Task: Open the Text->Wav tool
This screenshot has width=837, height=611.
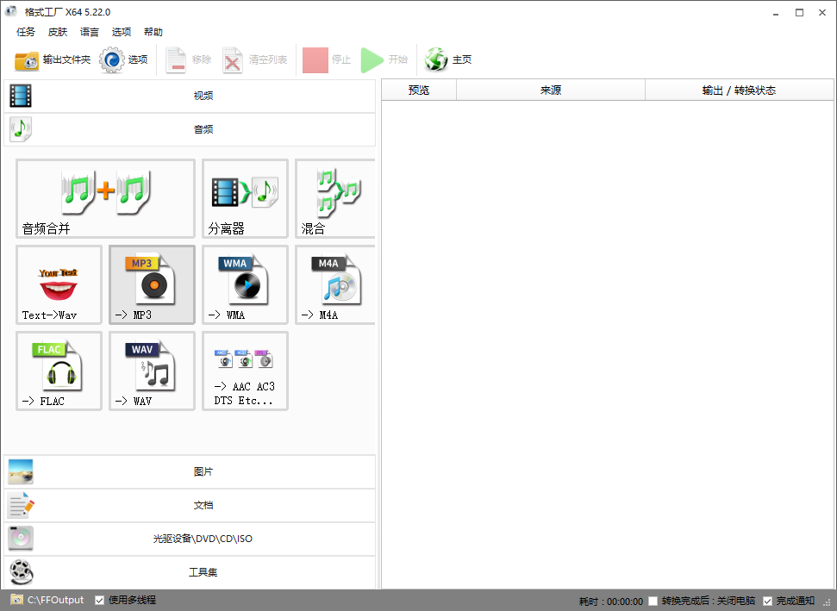Action: point(59,284)
